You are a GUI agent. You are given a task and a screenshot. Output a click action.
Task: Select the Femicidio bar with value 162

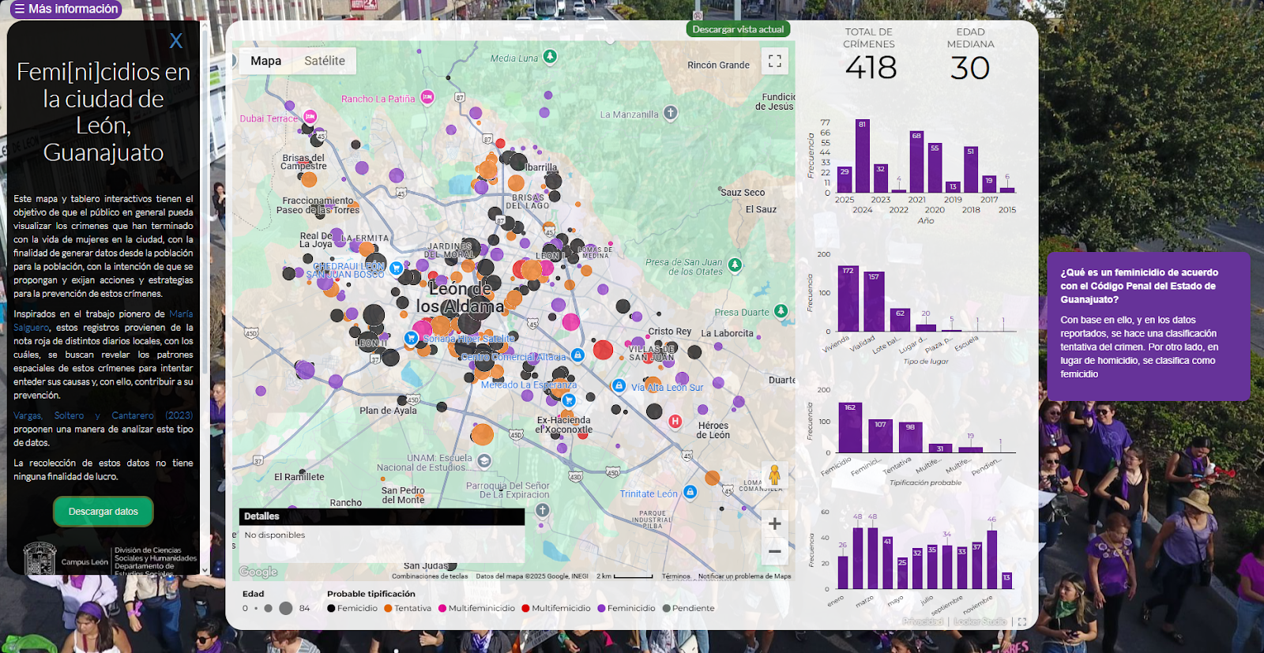click(x=850, y=427)
